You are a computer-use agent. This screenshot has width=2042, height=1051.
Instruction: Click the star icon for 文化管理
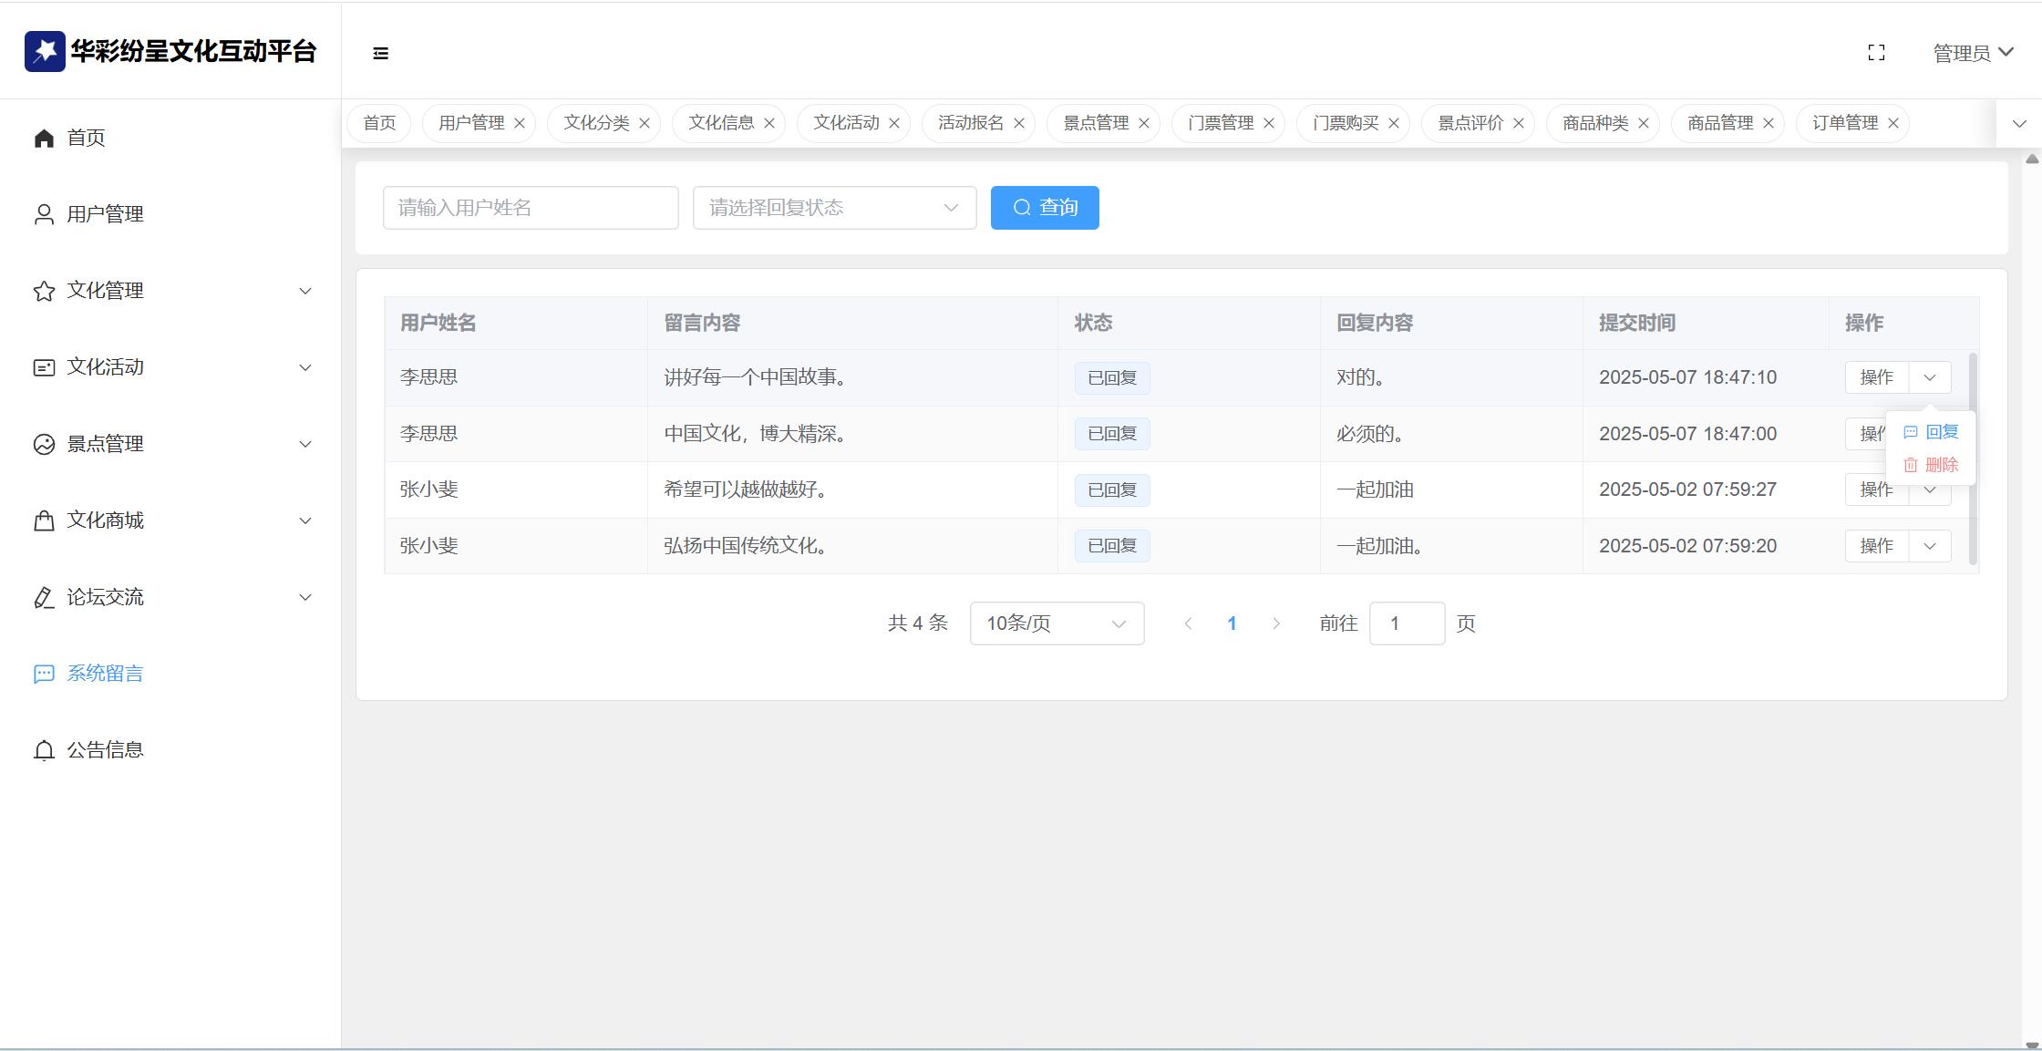click(x=44, y=291)
